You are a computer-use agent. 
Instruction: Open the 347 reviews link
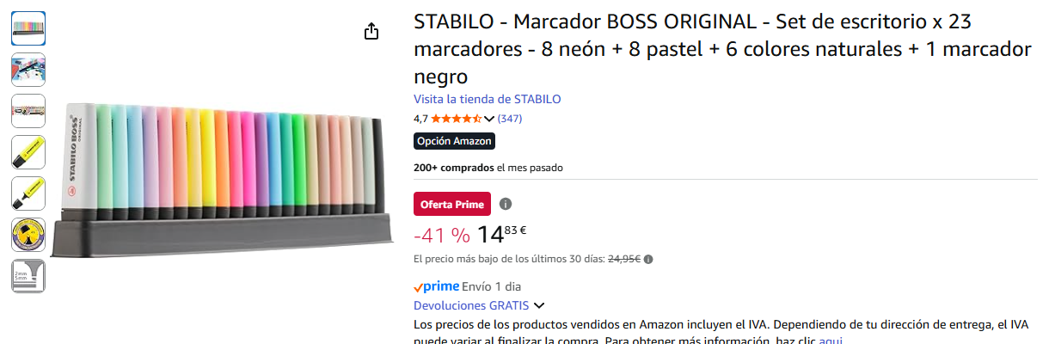pyautogui.click(x=510, y=119)
